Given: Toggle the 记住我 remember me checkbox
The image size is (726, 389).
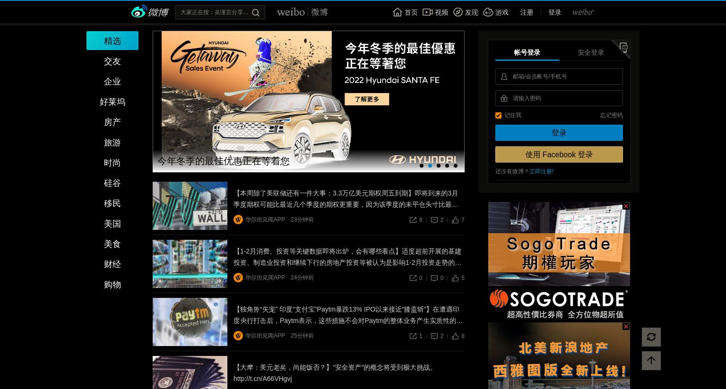Looking at the screenshot, I should coord(498,115).
